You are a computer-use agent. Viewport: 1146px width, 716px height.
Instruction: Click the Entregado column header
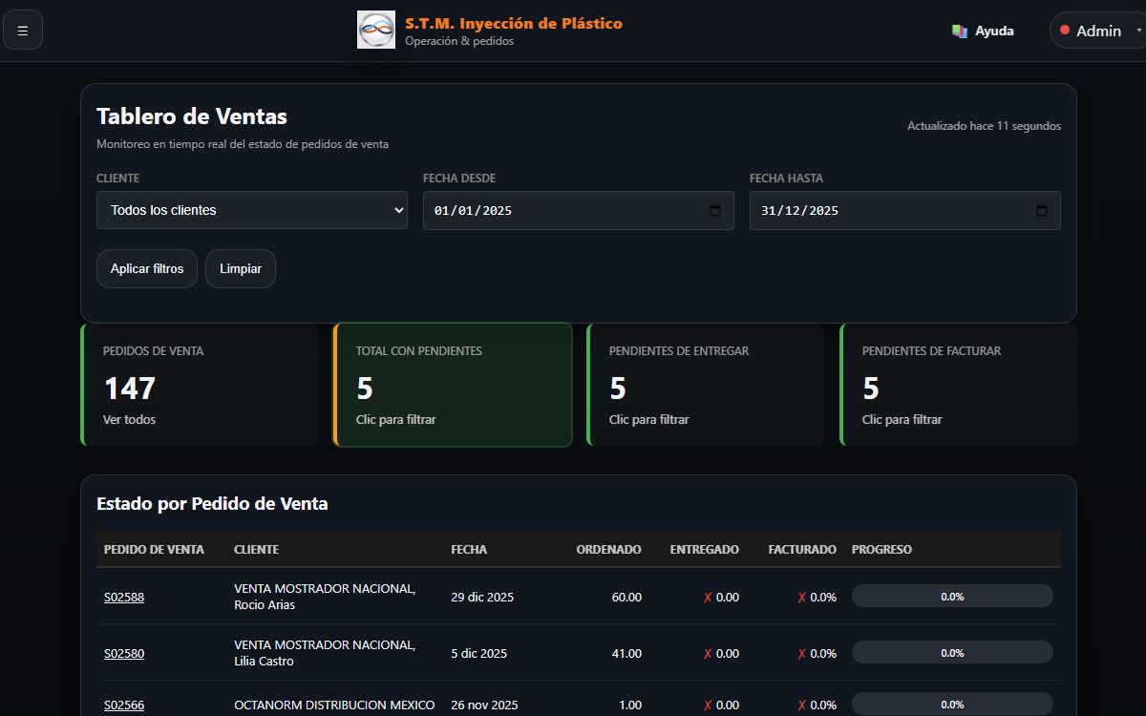[x=705, y=549]
